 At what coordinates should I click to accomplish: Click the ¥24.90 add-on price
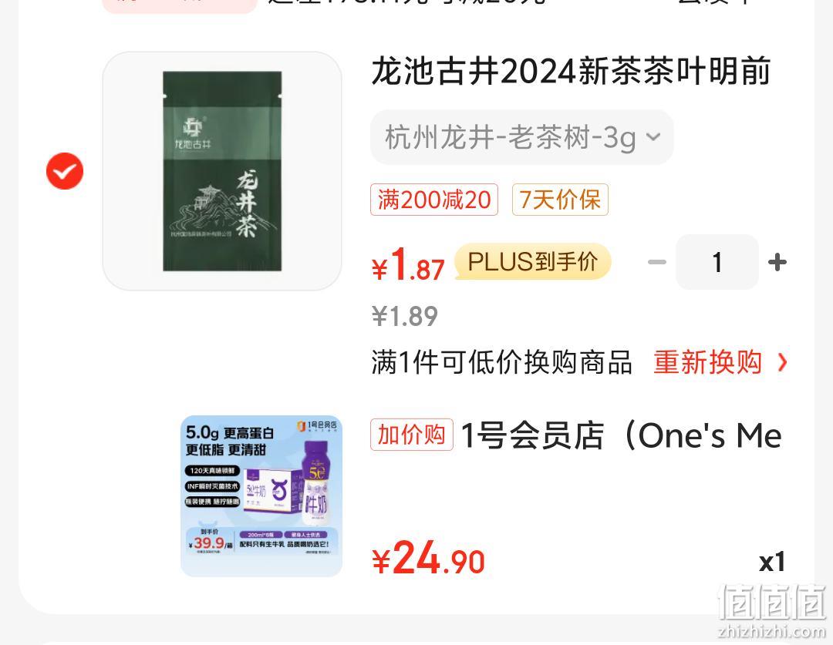pos(428,559)
